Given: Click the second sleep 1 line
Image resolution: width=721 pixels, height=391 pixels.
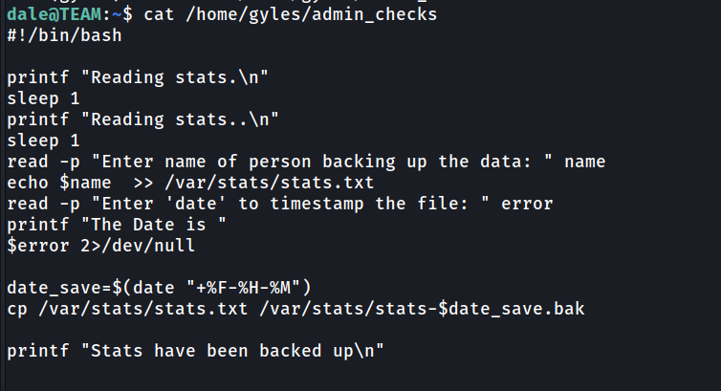Looking at the screenshot, I should [43, 141].
